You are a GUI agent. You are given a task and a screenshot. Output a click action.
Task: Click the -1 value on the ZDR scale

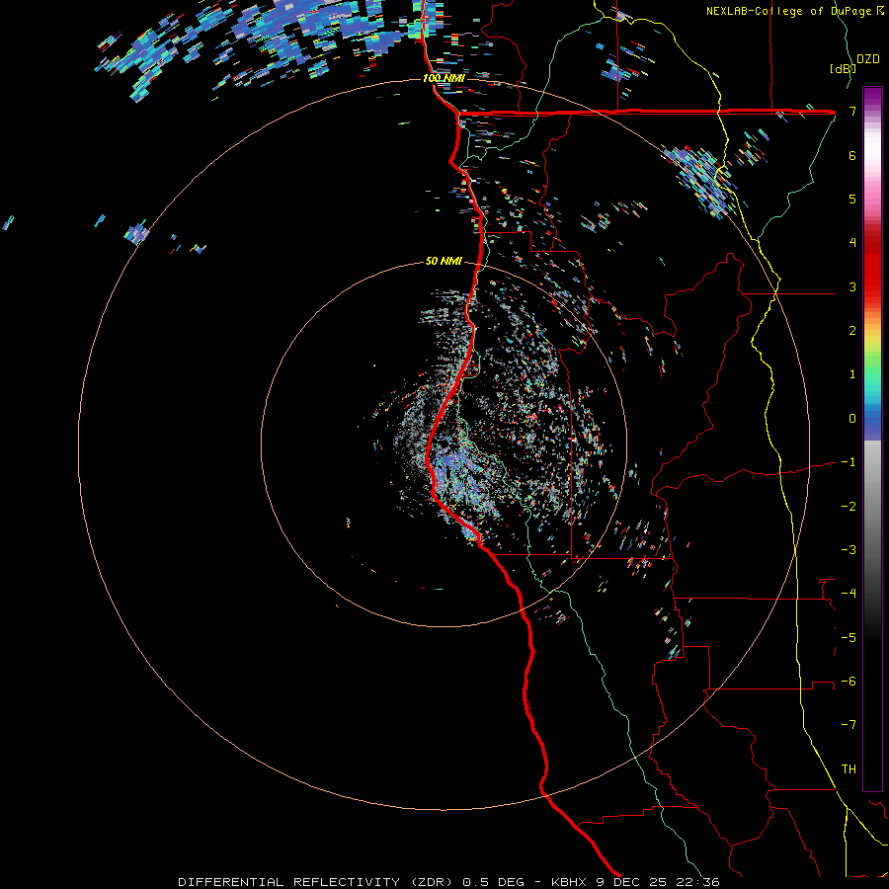(x=849, y=462)
